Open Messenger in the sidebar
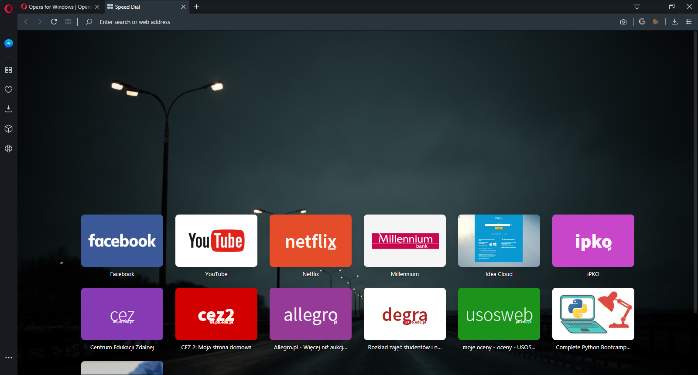 (x=8, y=43)
